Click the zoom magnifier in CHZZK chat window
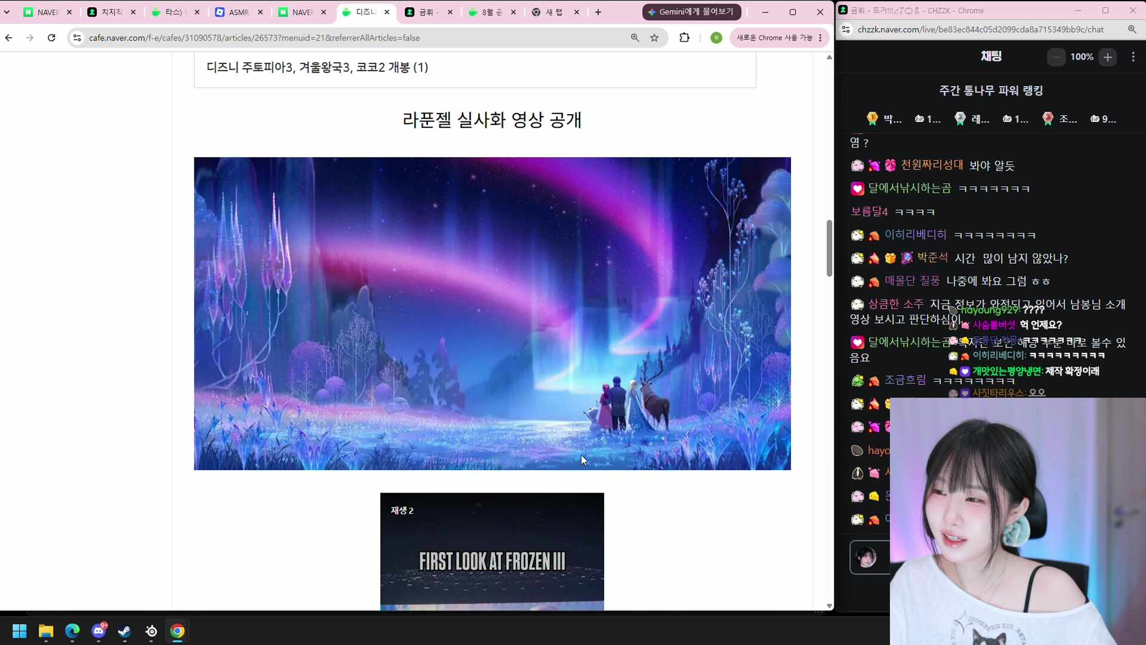 coord(1132,29)
